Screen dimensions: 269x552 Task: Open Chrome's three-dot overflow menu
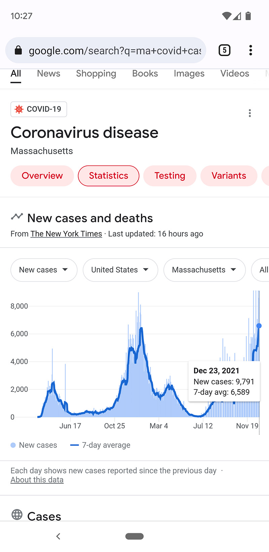point(251,50)
